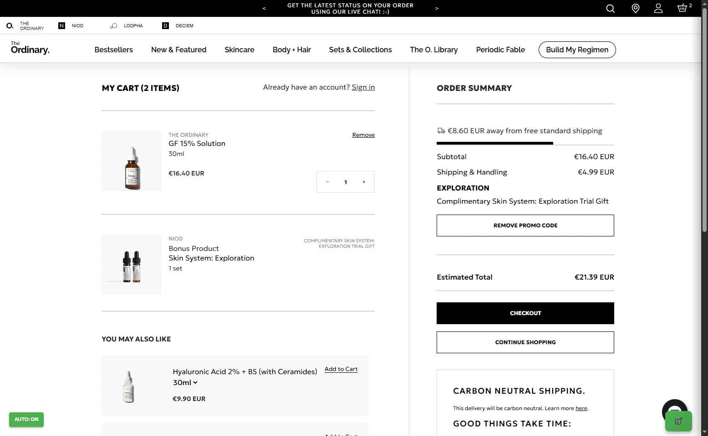The width and height of the screenshot is (708, 436).
Task: Click the €9.90 EUR price
Action: [189, 399]
